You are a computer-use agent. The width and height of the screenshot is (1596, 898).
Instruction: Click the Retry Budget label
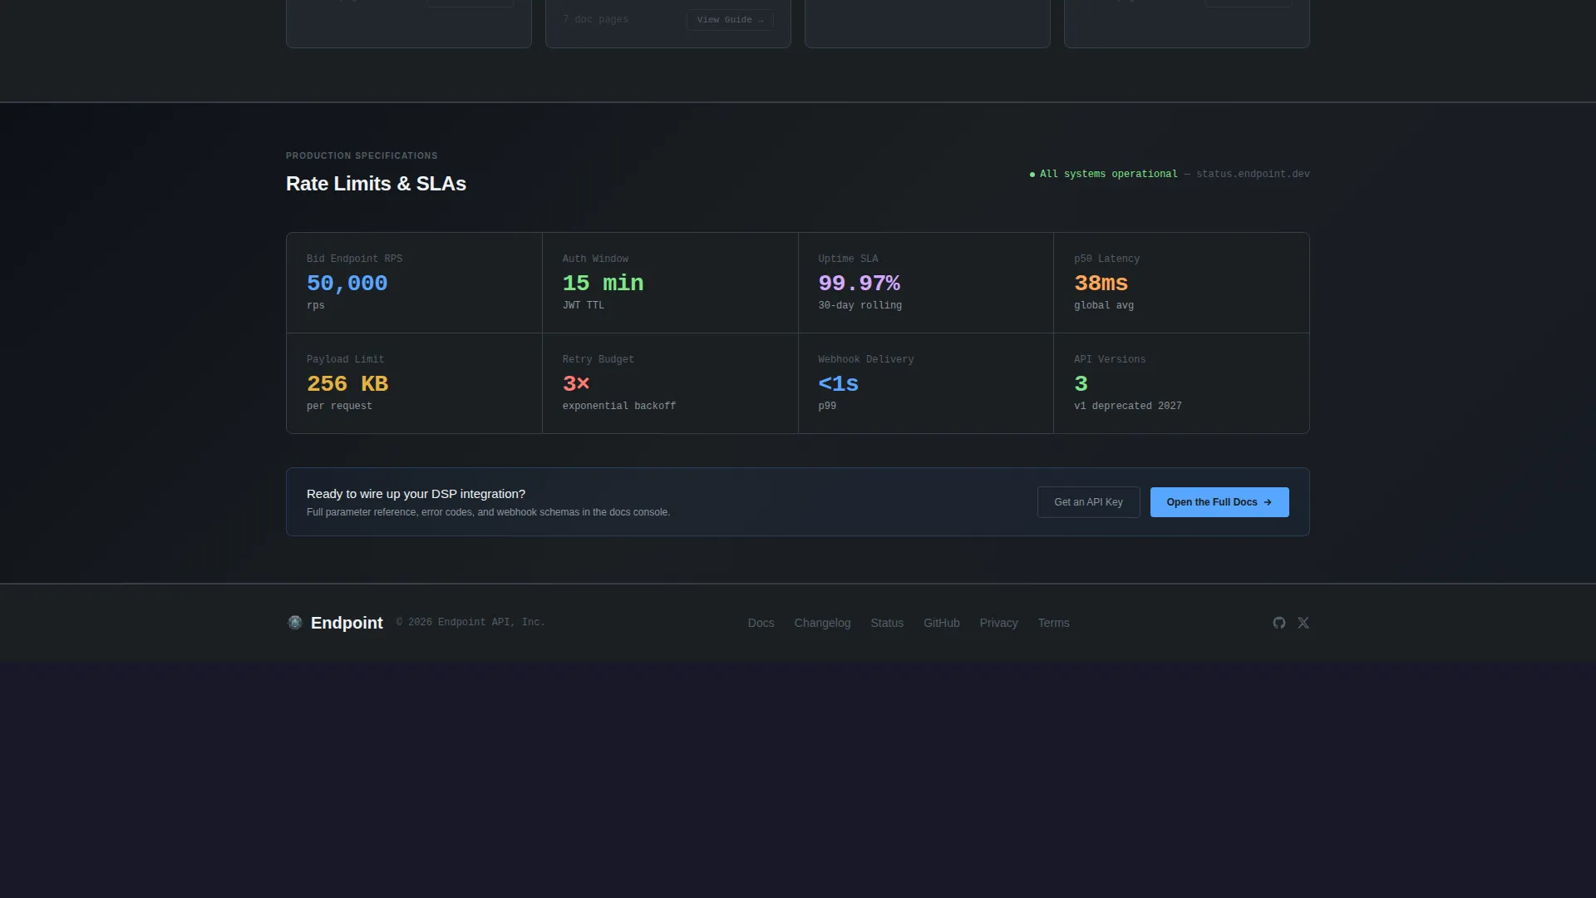click(598, 359)
